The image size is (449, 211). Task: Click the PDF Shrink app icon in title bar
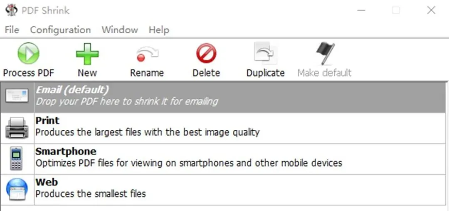pyautogui.click(x=12, y=10)
